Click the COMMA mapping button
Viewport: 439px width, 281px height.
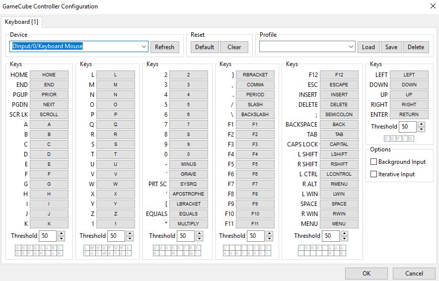pyautogui.click(x=255, y=84)
